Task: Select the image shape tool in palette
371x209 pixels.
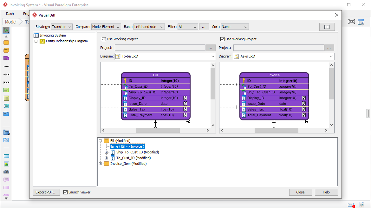Action: tap(6, 164)
